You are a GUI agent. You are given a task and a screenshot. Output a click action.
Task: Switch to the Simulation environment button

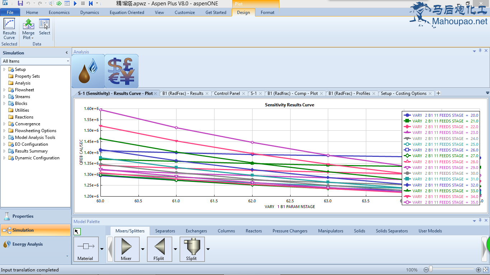tap(36, 230)
